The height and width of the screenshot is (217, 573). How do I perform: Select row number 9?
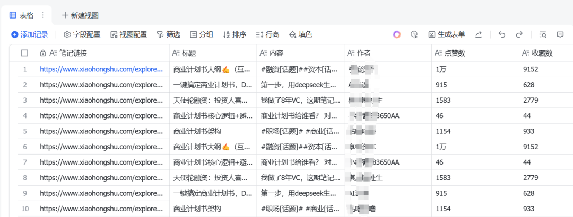pos(25,193)
